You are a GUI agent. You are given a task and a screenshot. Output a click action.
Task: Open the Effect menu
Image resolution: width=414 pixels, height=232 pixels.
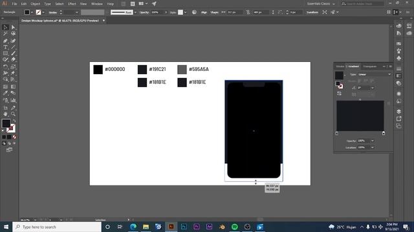[72, 4]
